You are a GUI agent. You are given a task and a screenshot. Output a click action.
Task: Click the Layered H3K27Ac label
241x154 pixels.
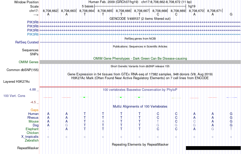16,82
